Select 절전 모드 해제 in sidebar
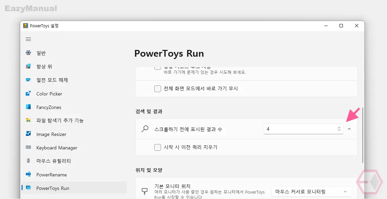This screenshot has width=387, height=199. (74, 80)
